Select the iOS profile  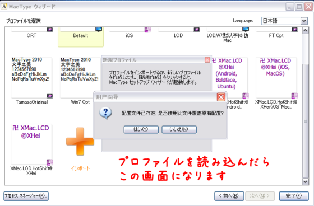(130, 35)
